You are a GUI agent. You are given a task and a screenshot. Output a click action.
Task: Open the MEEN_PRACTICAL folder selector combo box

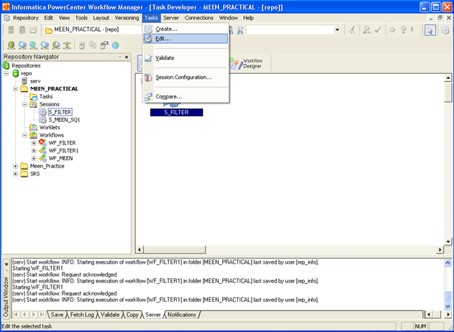tap(94, 29)
